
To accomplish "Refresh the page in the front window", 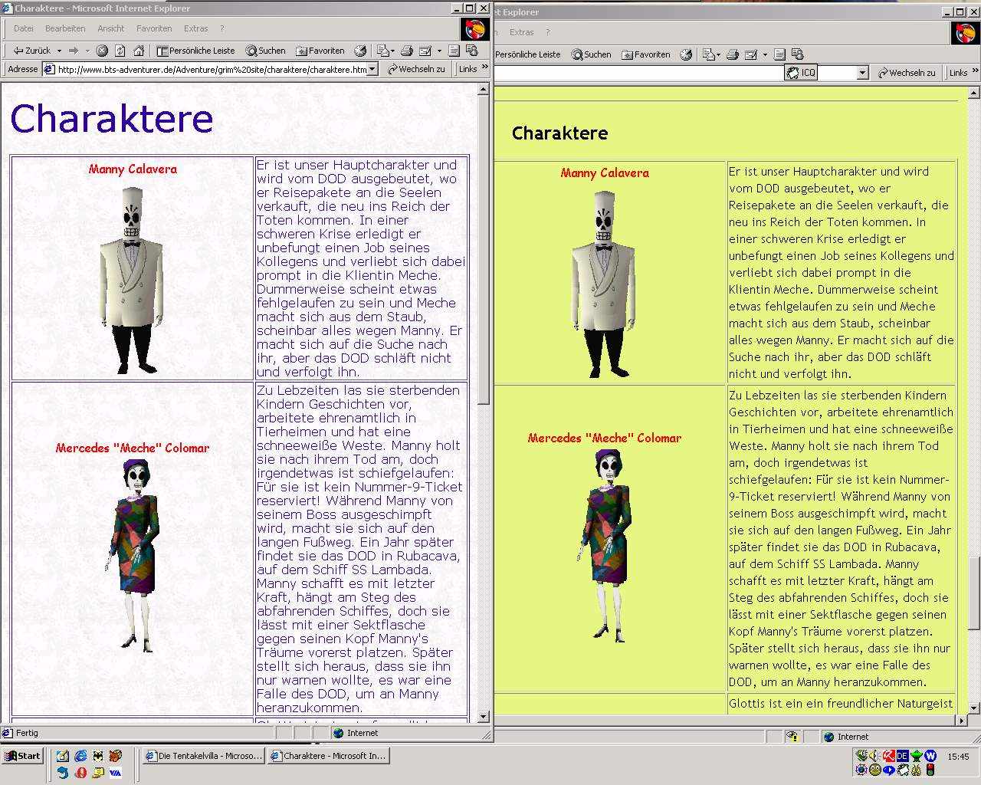I will click(120, 51).
